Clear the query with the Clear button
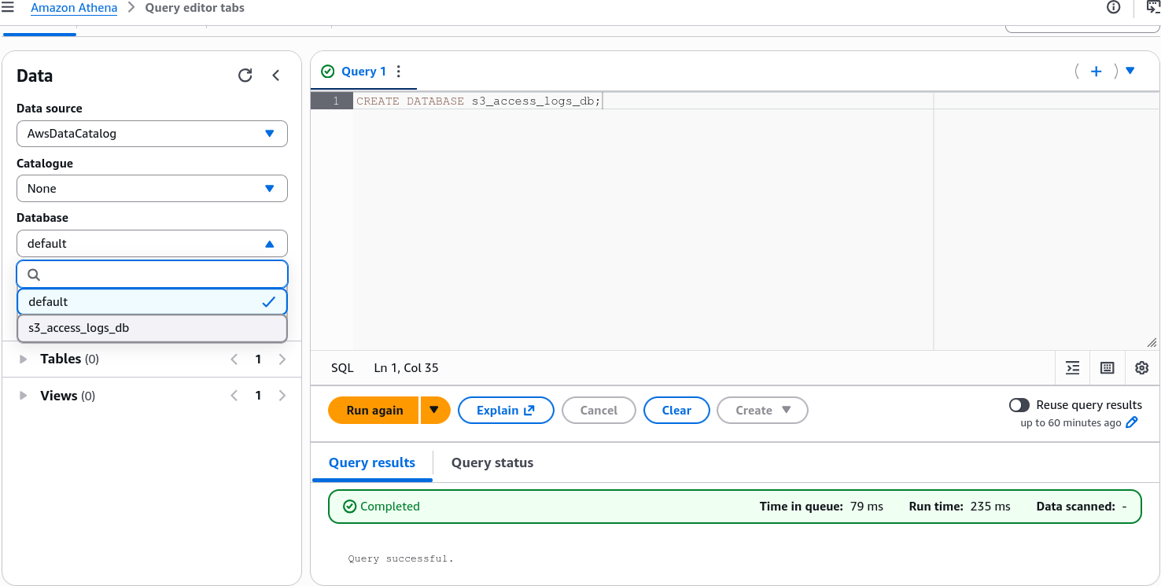 point(676,411)
